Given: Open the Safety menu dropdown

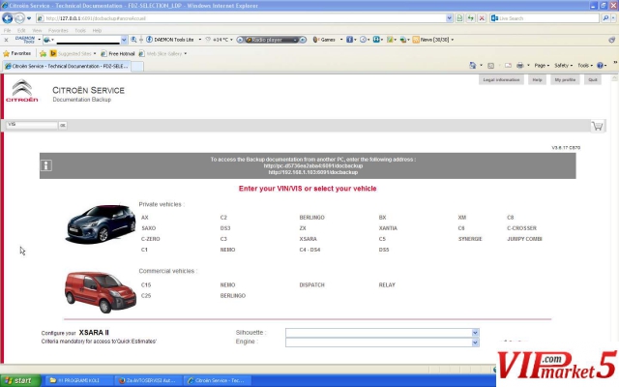Looking at the screenshot, I should point(563,65).
